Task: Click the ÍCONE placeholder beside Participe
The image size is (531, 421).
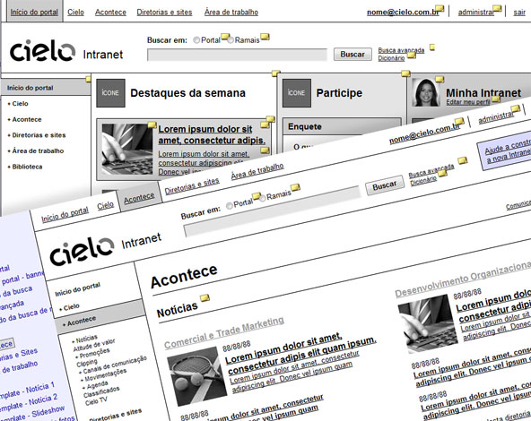Action: [296, 93]
